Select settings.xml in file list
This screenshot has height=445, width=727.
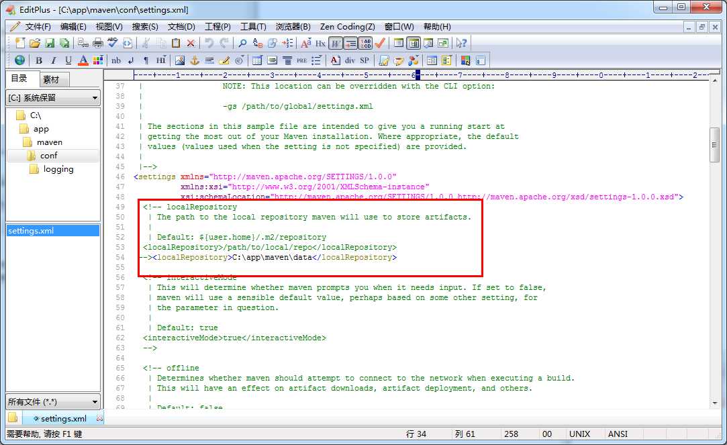click(x=53, y=231)
